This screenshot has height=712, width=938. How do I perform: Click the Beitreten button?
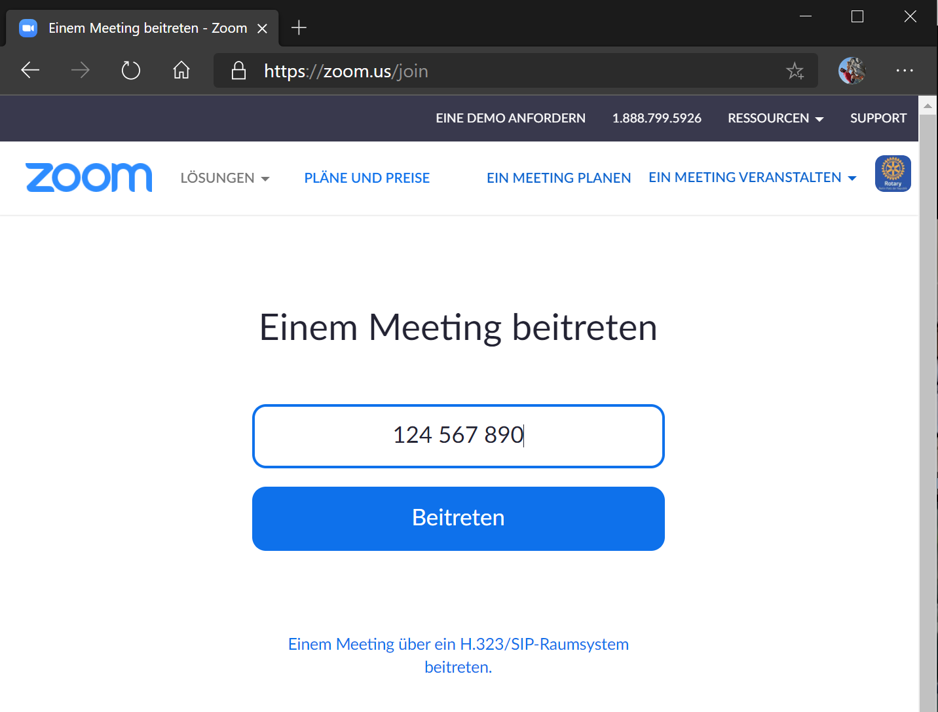coord(459,519)
